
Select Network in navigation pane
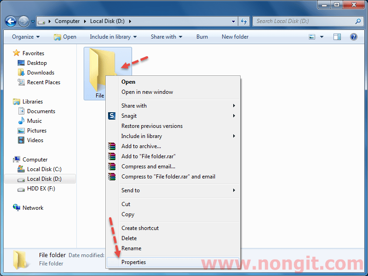28,208
